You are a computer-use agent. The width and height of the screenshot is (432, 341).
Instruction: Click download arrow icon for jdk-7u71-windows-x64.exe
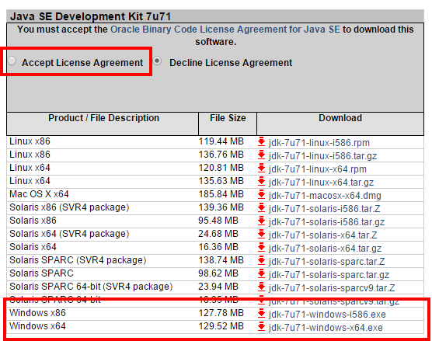(261, 327)
